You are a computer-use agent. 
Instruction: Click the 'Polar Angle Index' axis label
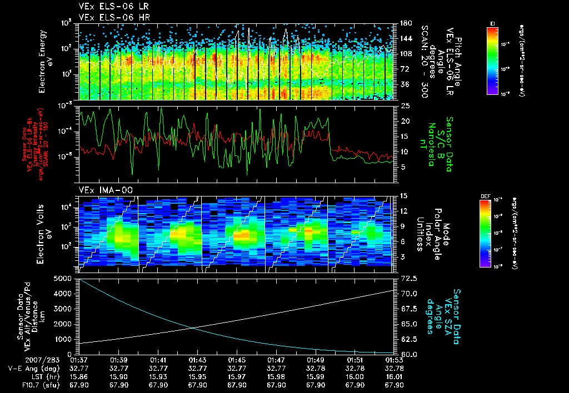[x=433, y=234]
